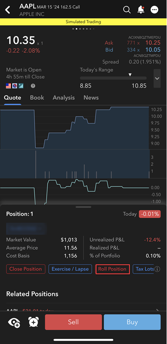Screen dimensions: 167x344
Task: Tap the Average Price 11.56 value
Action: pyautogui.click(x=71, y=248)
